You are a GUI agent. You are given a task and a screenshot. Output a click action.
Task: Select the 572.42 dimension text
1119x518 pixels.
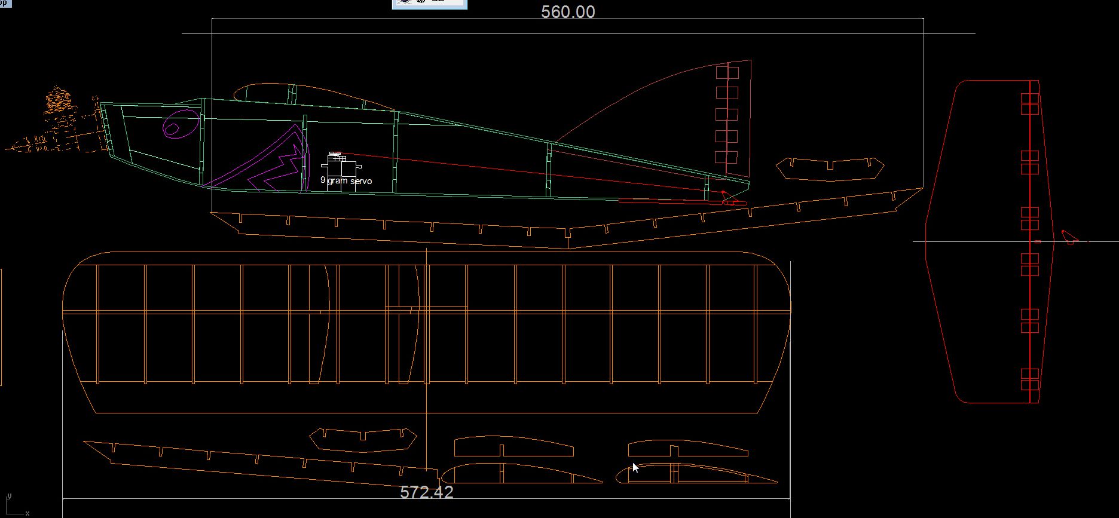(x=427, y=492)
